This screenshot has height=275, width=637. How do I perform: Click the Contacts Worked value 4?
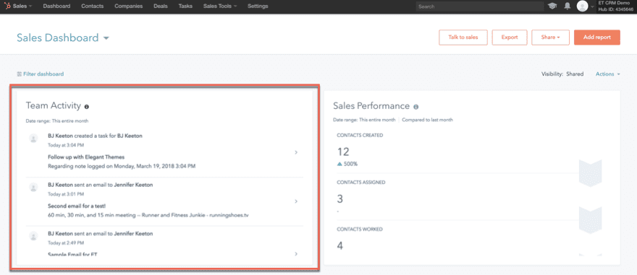340,246
